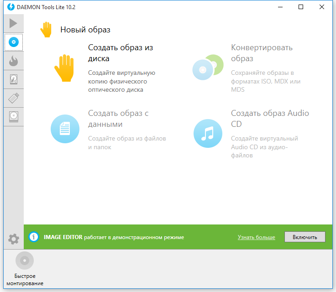Select "Конвертировать образ" option
Image resolution: width=336 pixels, height=292 pixels.
[262, 53]
